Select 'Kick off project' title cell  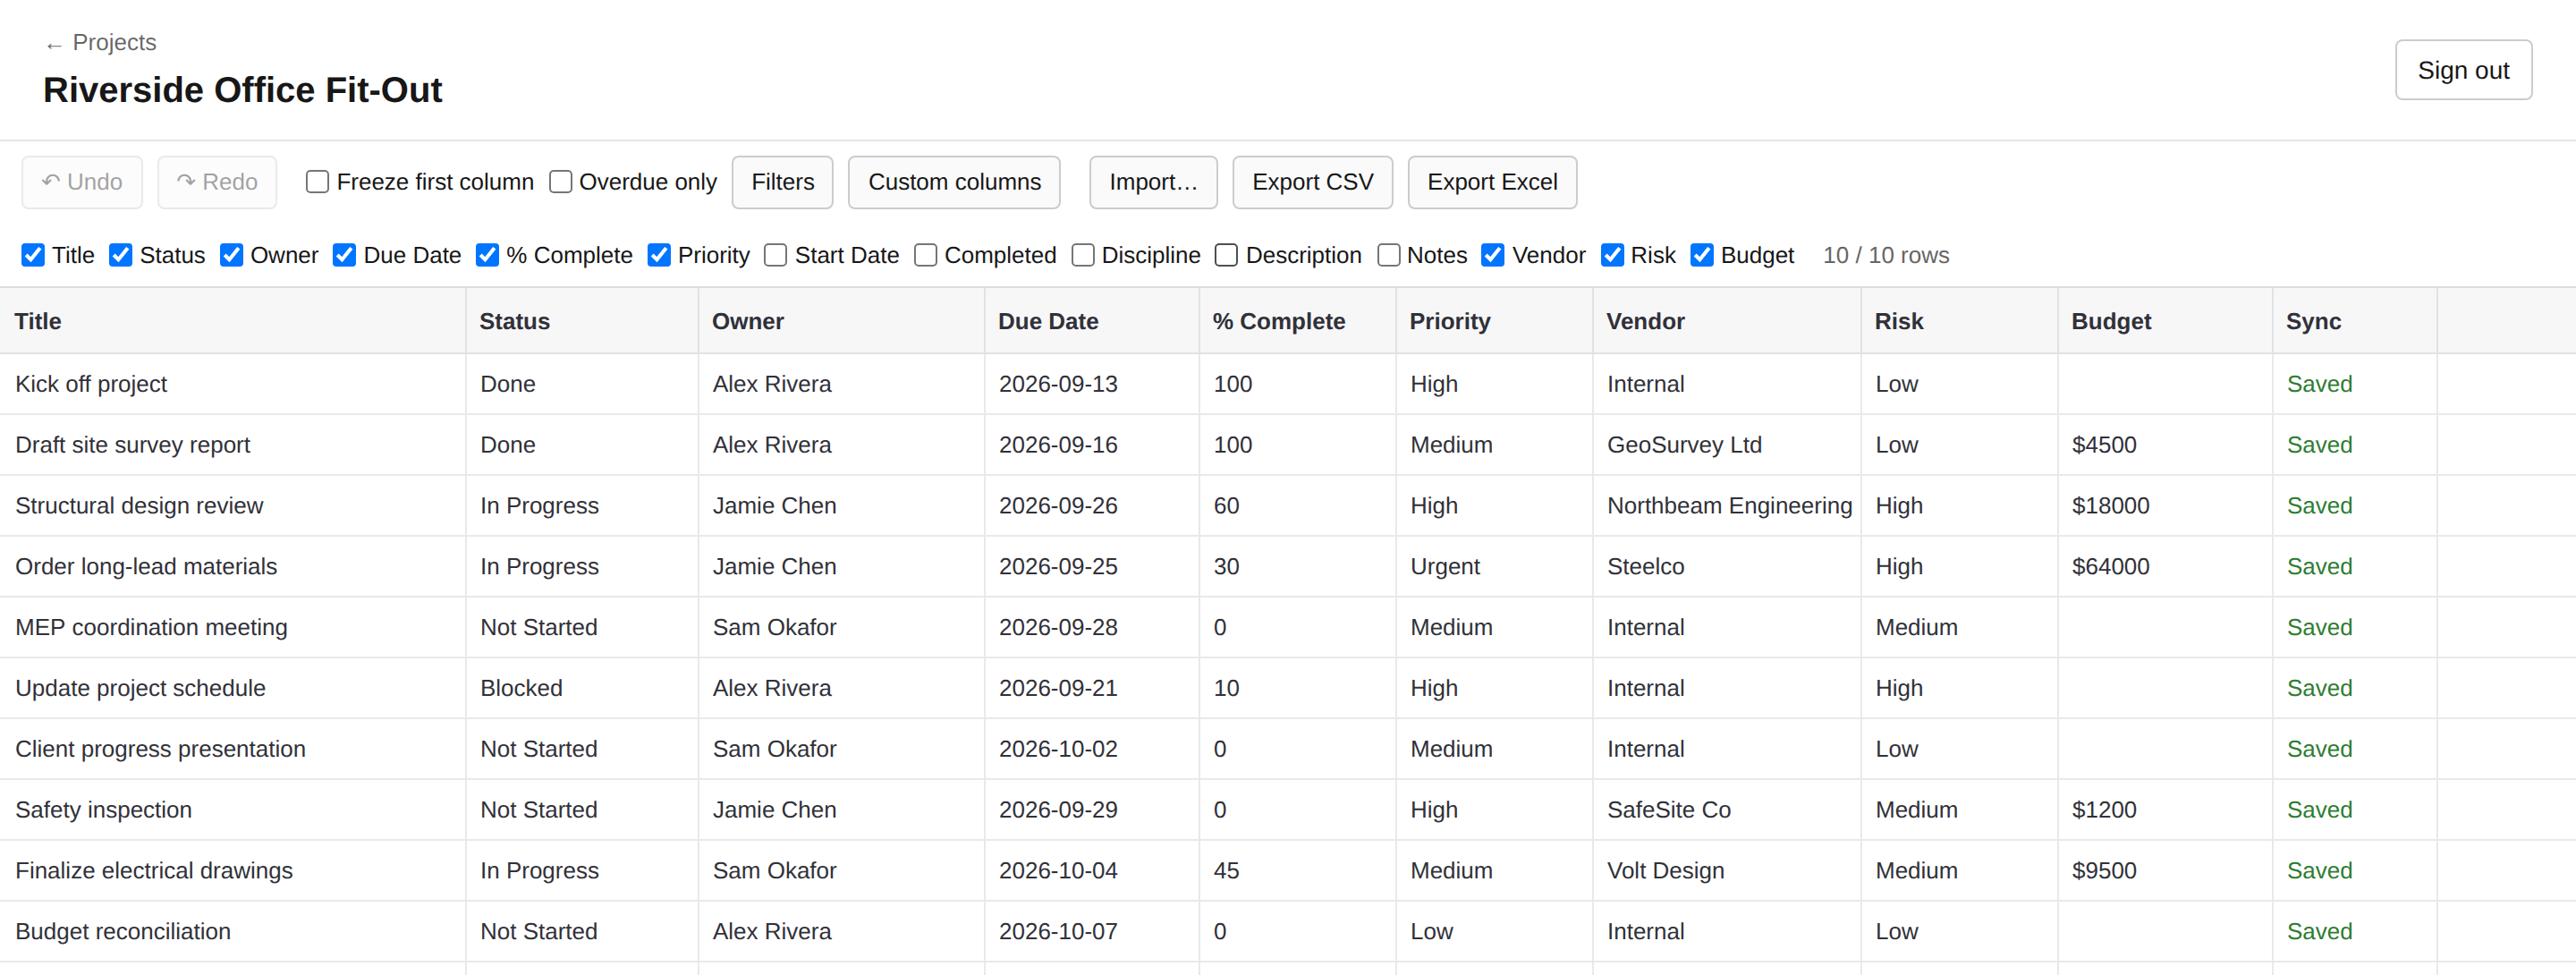click(233, 384)
